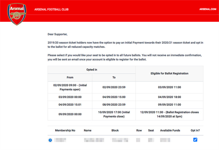
Task: Click the From table header
Action: (70, 77)
